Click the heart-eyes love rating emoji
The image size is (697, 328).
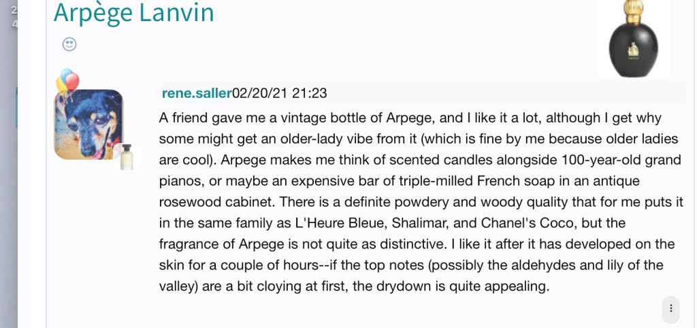pyautogui.click(x=69, y=44)
